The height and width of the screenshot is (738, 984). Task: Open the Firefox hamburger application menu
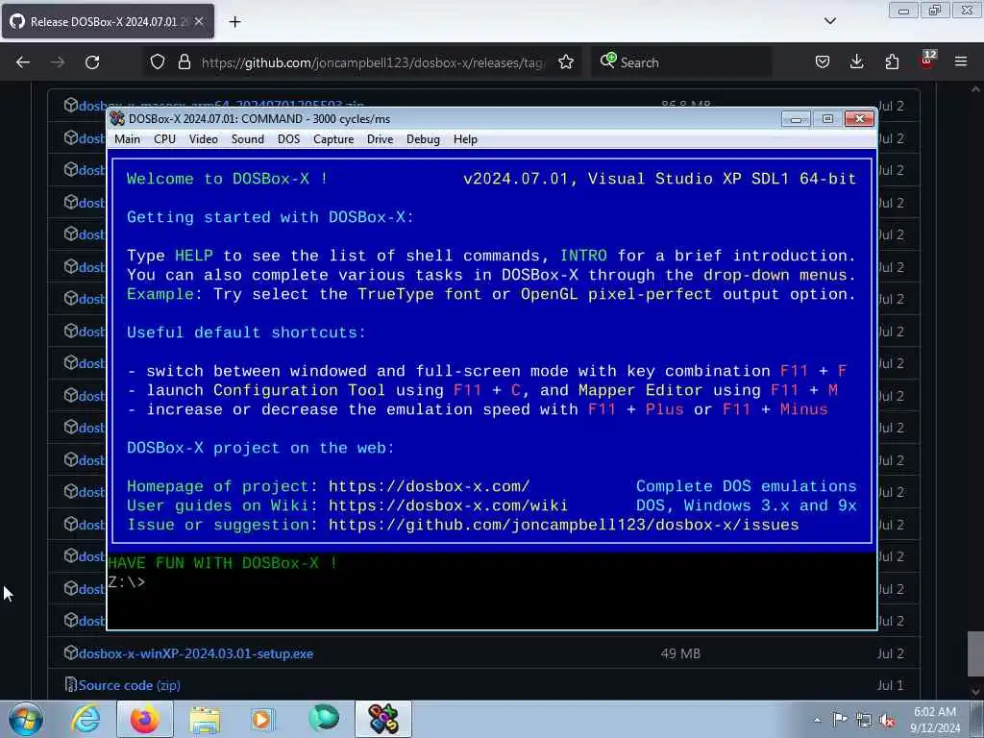tap(961, 62)
